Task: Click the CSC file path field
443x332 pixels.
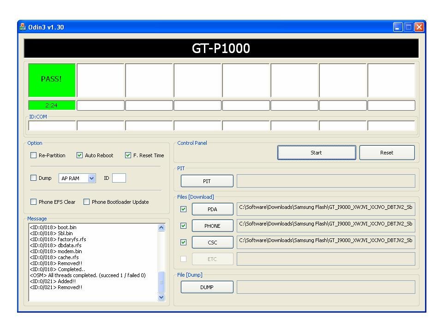Action: 326,242
